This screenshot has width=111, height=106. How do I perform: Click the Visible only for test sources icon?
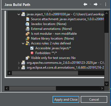pyautogui.click(x=28, y=58)
